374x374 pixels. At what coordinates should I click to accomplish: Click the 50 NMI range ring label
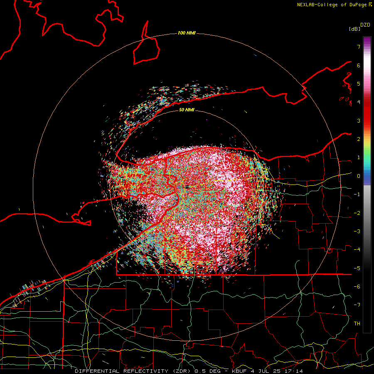point(187,110)
